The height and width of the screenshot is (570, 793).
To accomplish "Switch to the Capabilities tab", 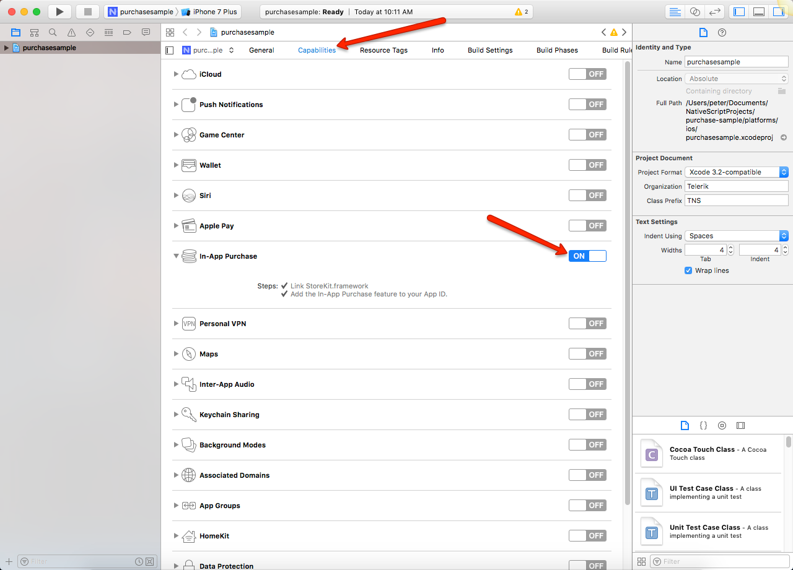I will click(317, 50).
